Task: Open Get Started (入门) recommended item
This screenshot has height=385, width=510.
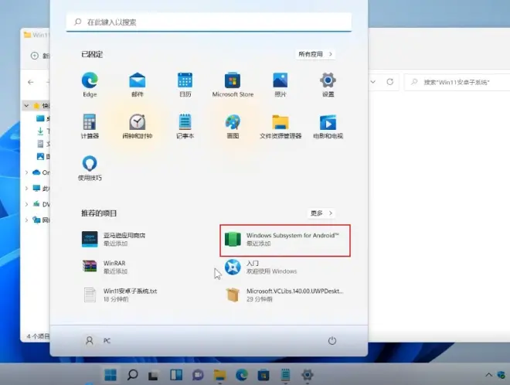Action: click(x=261, y=267)
